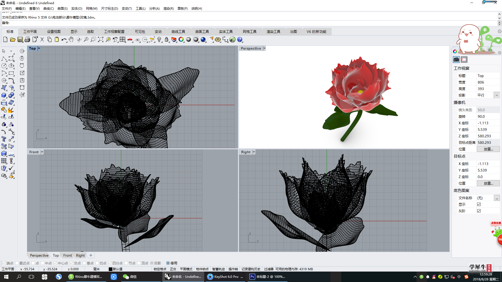Select the Zoom Extents icon

(x=101, y=39)
